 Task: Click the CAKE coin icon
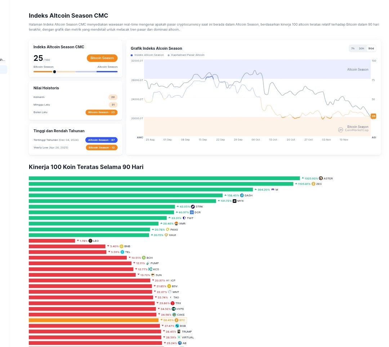[x=174, y=315]
